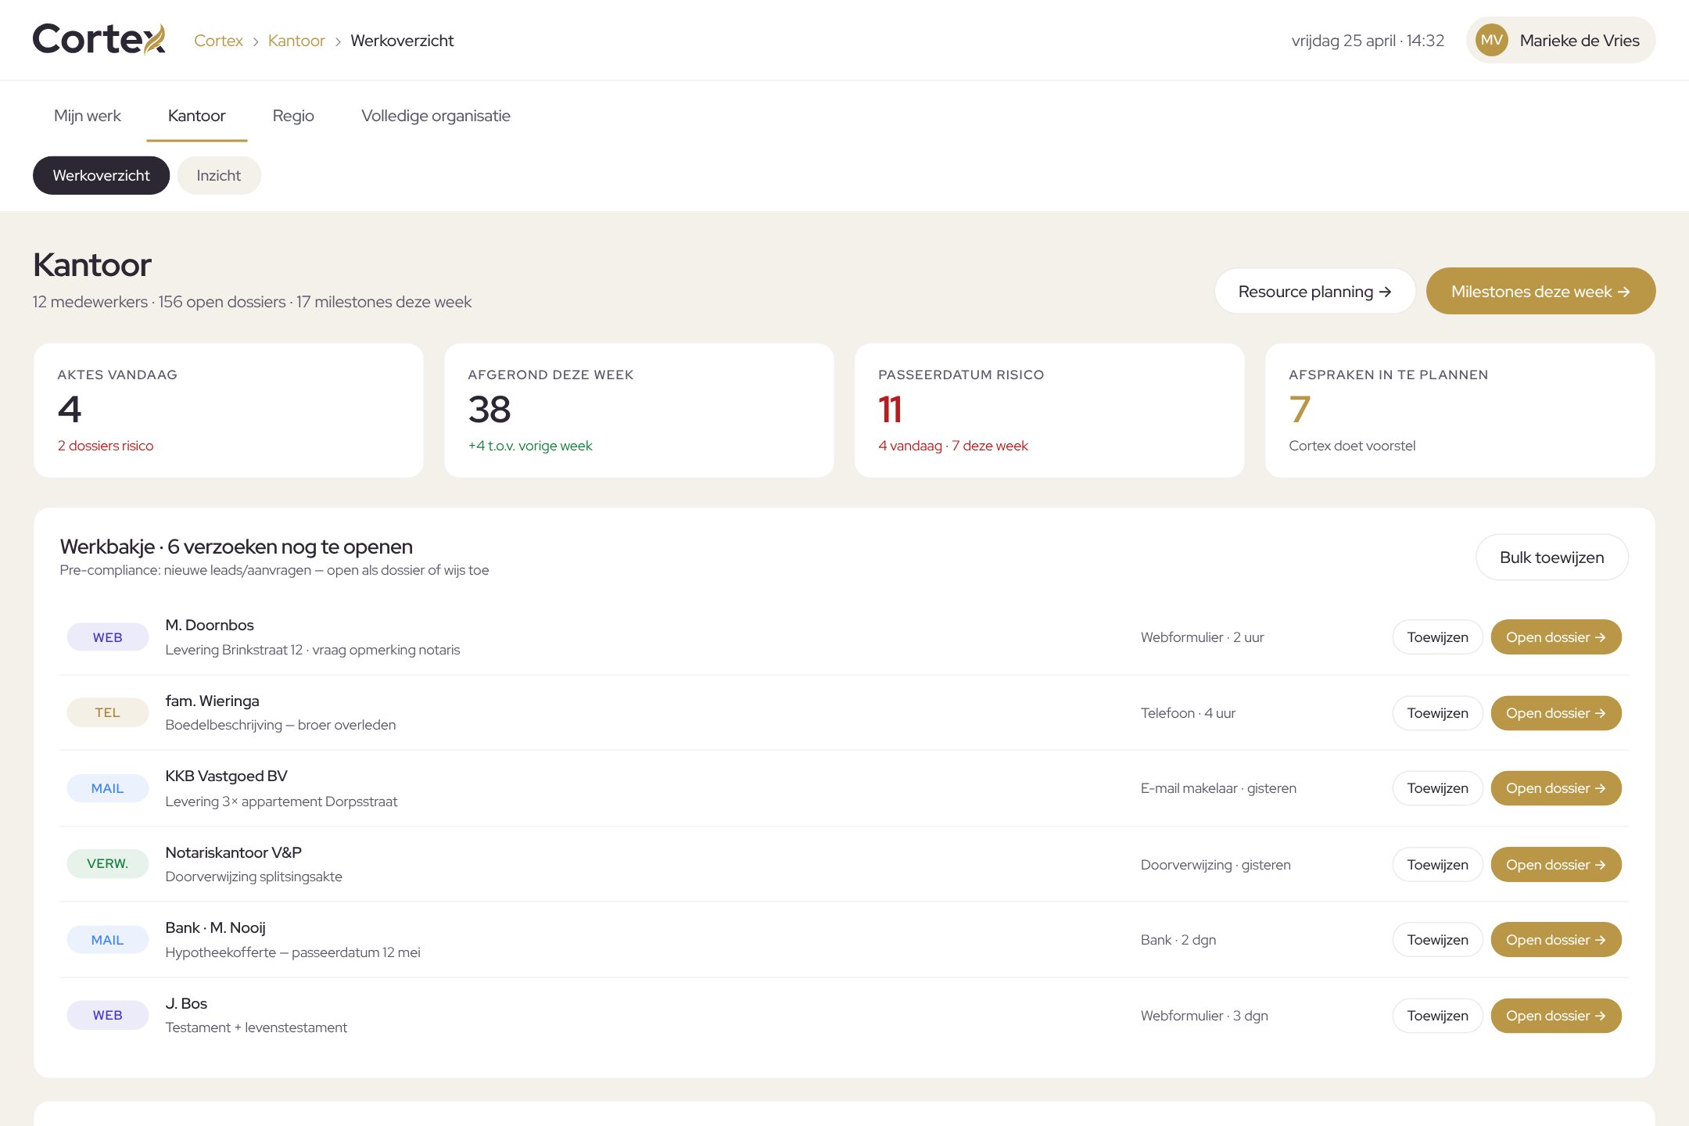Open dossier for fam. Wieringa
Image resolution: width=1689 pixels, height=1126 pixels.
tap(1556, 713)
